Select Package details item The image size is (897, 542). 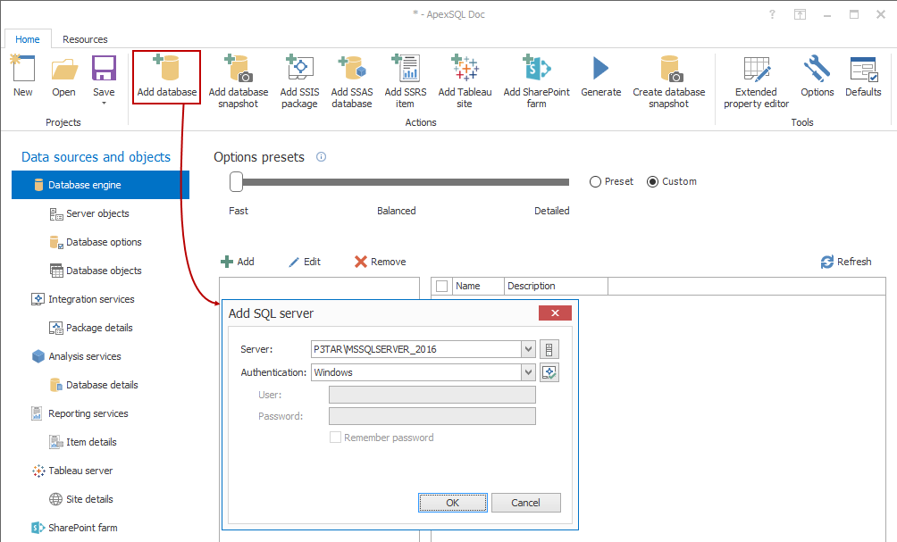pos(91,328)
